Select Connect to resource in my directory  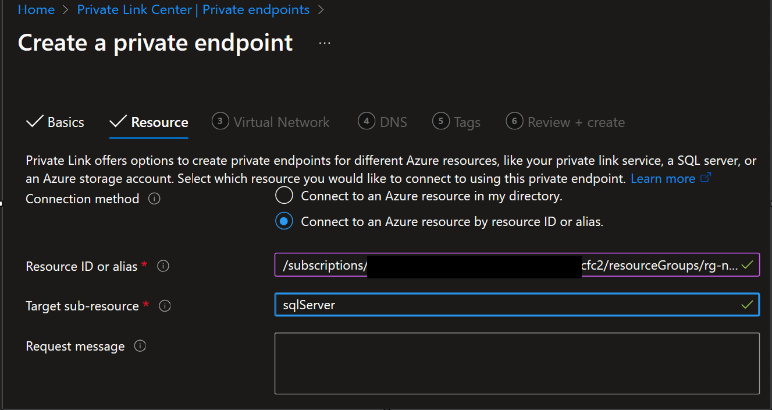click(x=284, y=196)
